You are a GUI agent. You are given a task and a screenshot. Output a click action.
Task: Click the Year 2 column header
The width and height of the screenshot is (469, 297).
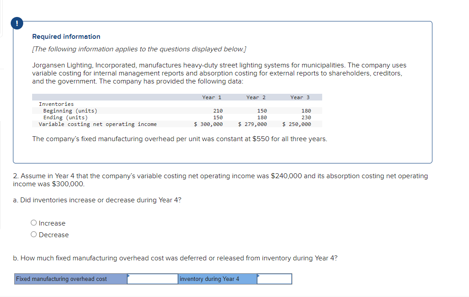256,97
